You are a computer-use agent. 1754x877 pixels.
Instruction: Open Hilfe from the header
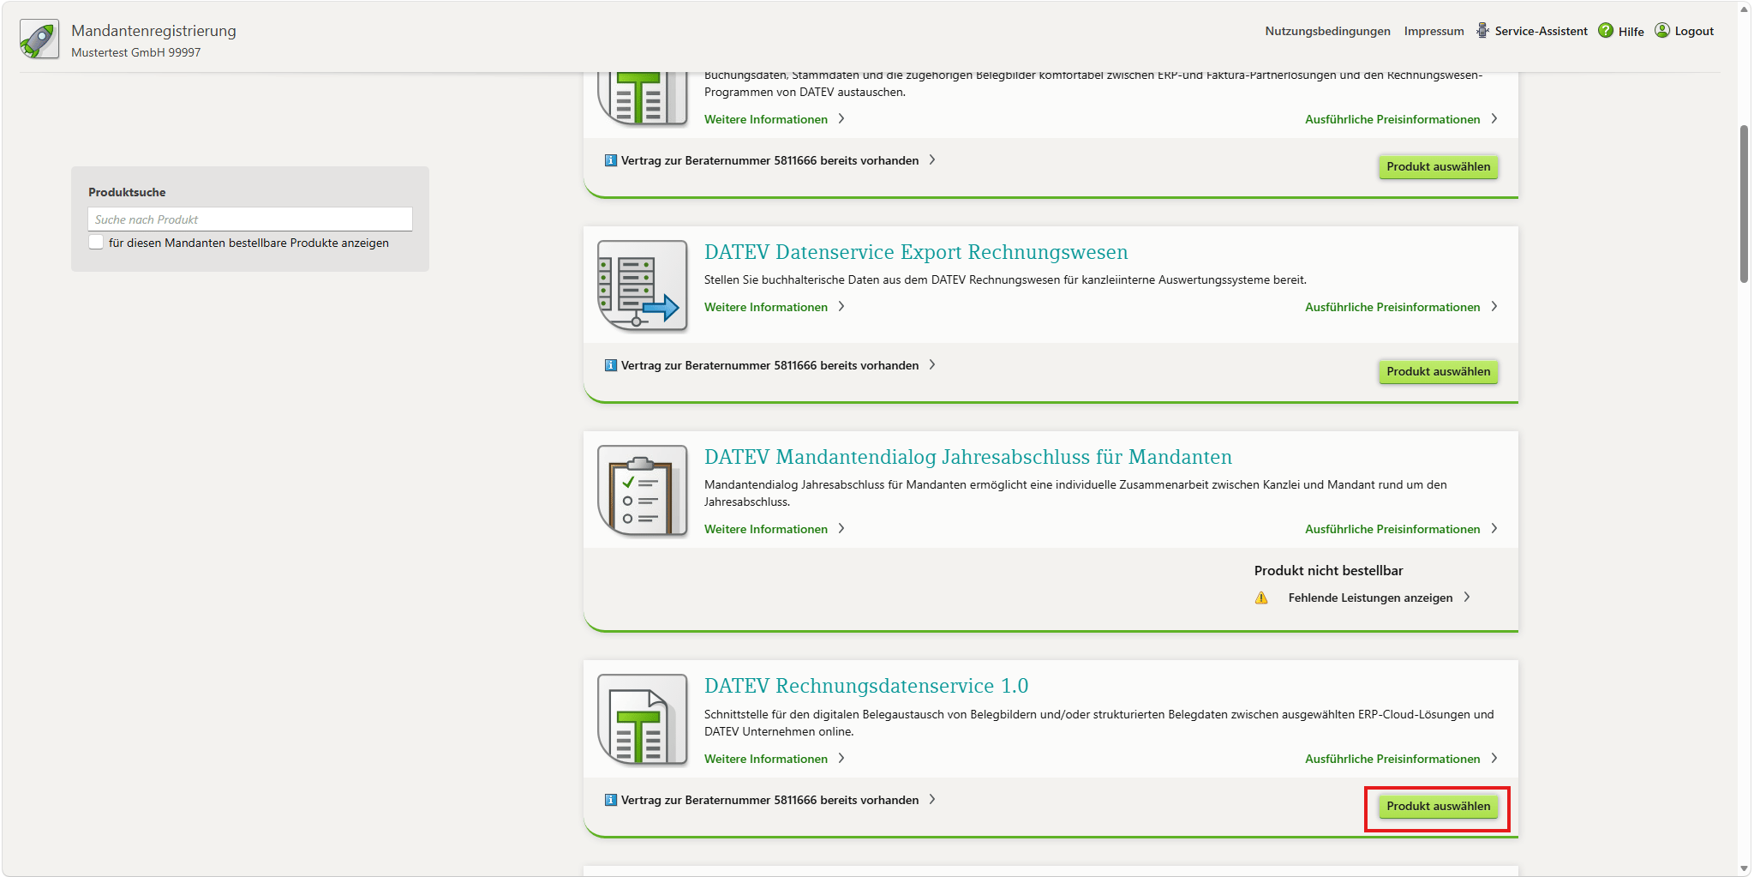pos(1631,32)
